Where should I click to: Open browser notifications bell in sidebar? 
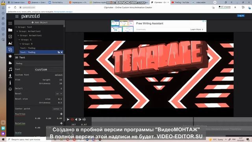coord(3,8)
